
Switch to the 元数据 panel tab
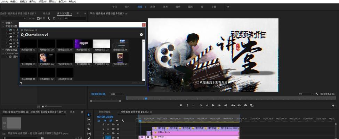coord(46,14)
